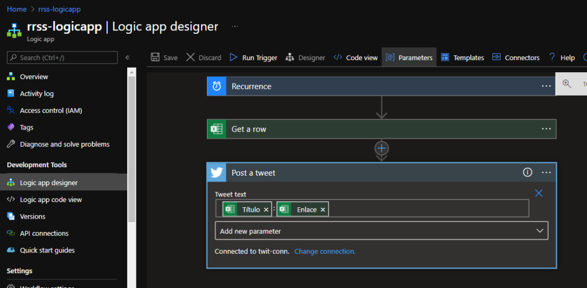This screenshot has width=587, height=288.
Task: Click the logic app resource icon in the title
Action: pyautogui.click(x=14, y=31)
